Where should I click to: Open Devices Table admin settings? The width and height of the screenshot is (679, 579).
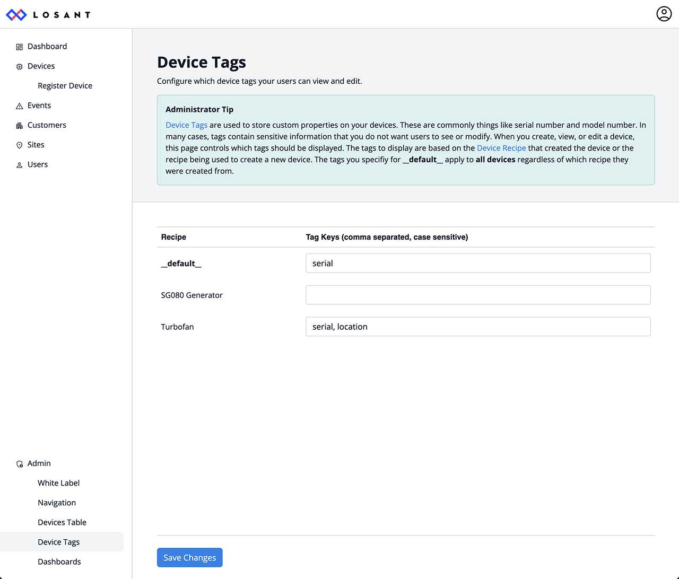coord(62,522)
